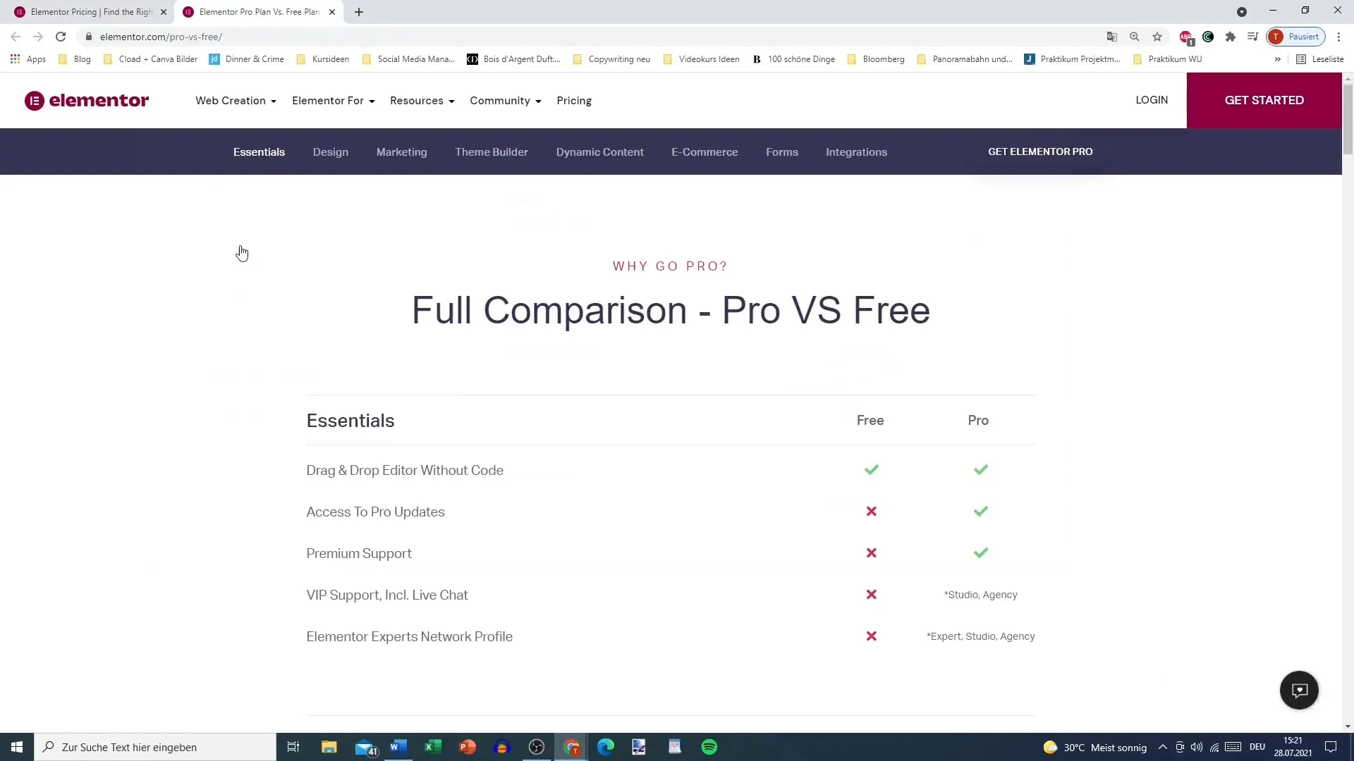Open OBS Studio from taskbar

(537, 747)
